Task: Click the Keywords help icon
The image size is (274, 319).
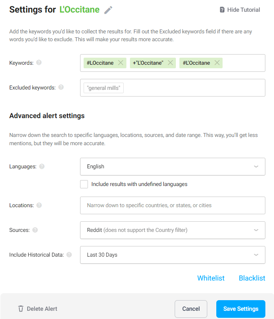Action: (39, 62)
